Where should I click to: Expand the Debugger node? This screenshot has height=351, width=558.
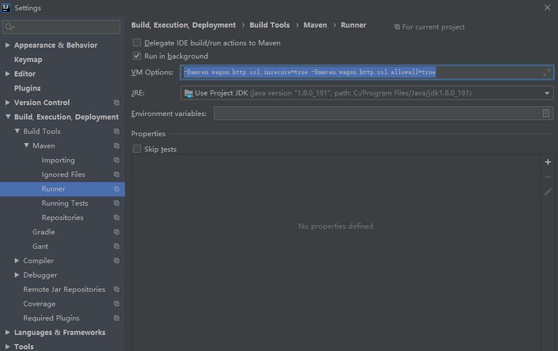17,275
